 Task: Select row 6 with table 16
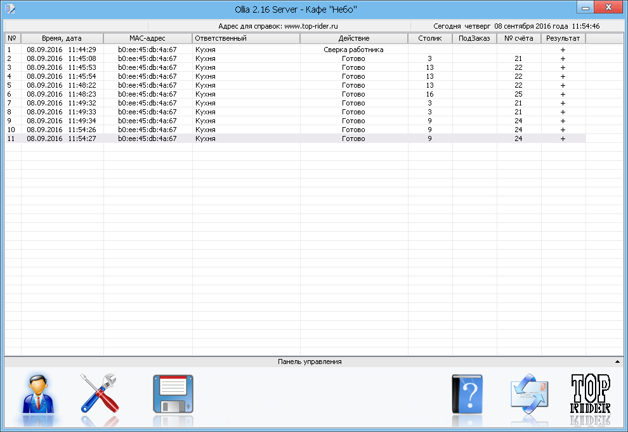pyautogui.click(x=254, y=94)
